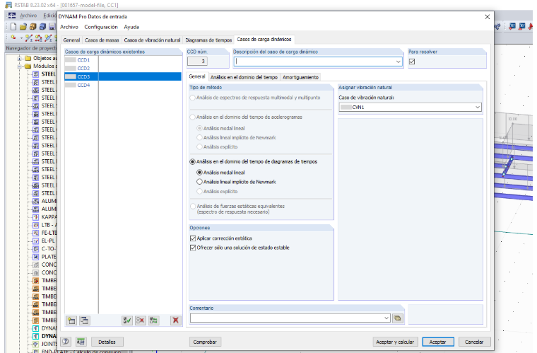Open Diagramas de tiempos tab
Viewport: 537px width, 353px height.
208,40
